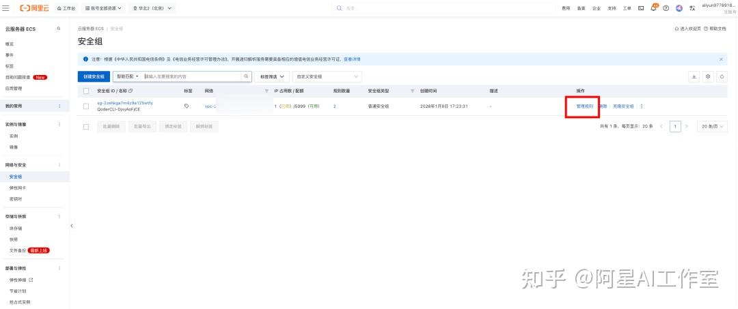The width and height of the screenshot is (738, 309).
Task: Open the 实例与镜像 more-options dots
Action: pyautogui.click(x=59, y=124)
